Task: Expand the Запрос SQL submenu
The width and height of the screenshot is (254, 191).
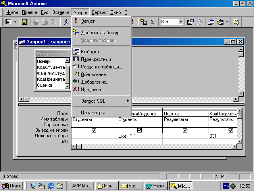Action: [102, 101]
